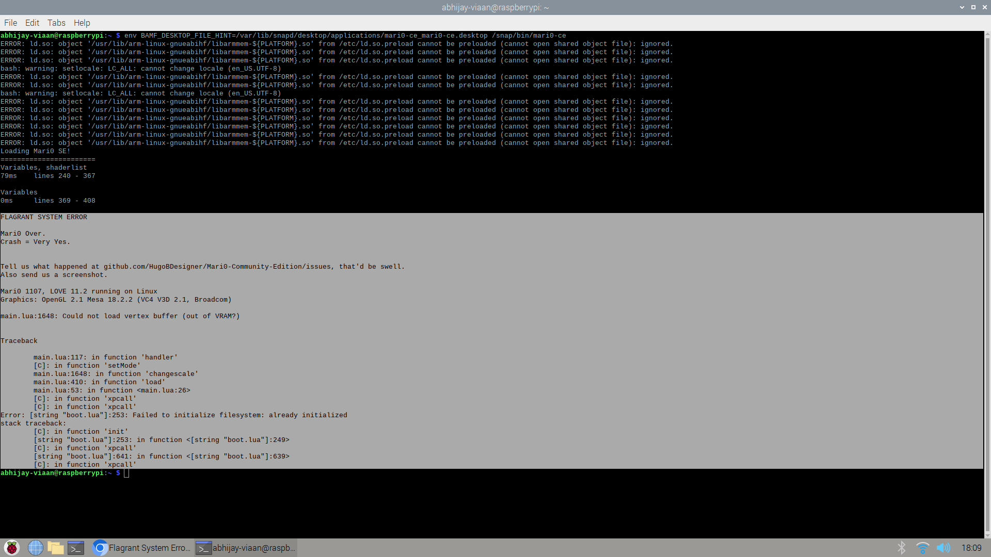Adjust volume via the speaker control

pyautogui.click(x=945, y=548)
